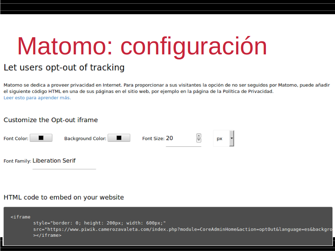Increase font size with up arrow
This screenshot has height=251, width=335.
point(198,136)
